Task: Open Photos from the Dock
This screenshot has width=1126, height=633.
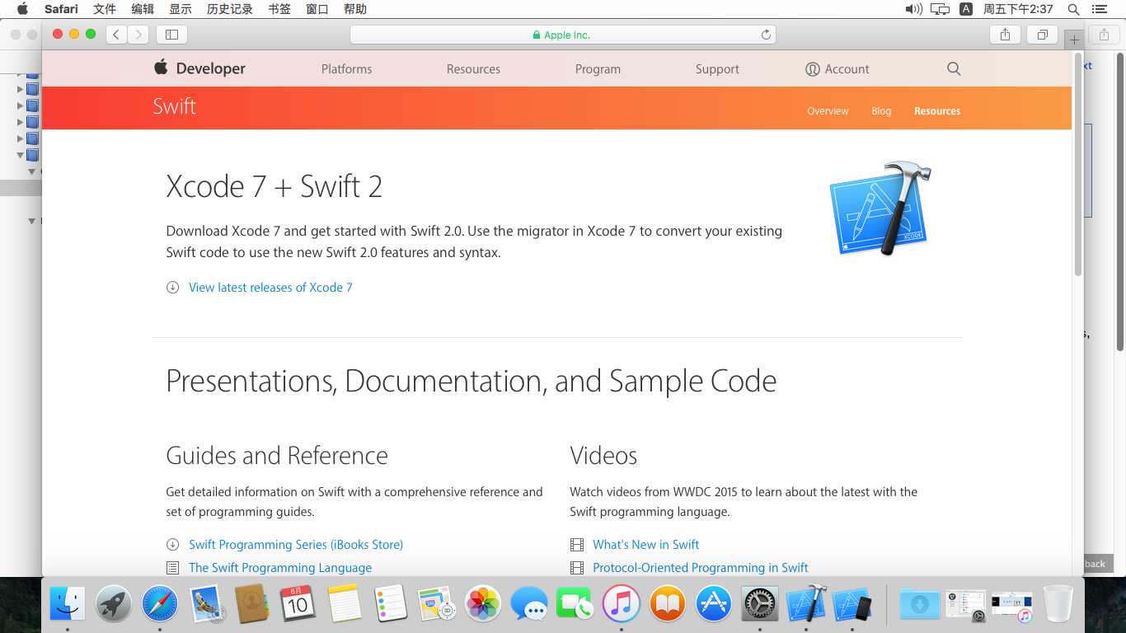Action: (483, 604)
